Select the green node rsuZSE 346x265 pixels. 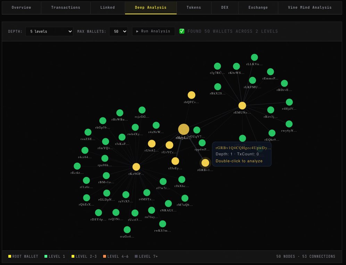point(88,132)
